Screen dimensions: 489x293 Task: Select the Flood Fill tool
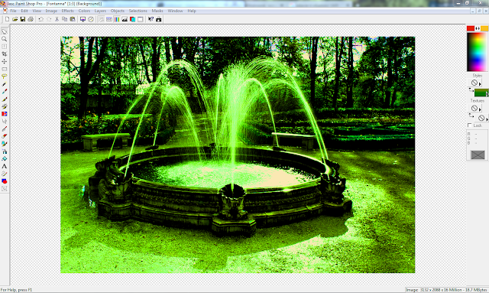click(x=5, y=158)
